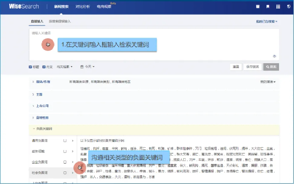This screenshot has height=184, width=294.
Task: Click the 重置 button
Action: pos(236,67)
